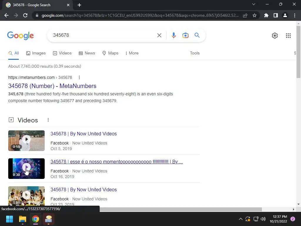Screen dimensions: 301x226
Task: Open the sync status tray icon
Action: point(248,219)
